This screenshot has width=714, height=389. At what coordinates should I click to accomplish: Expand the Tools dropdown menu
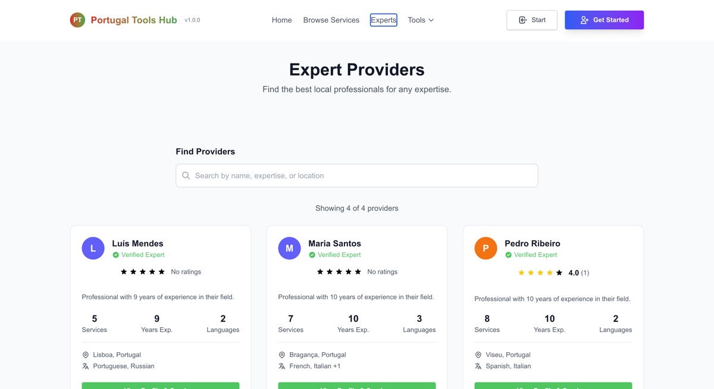tap(421, 20)
